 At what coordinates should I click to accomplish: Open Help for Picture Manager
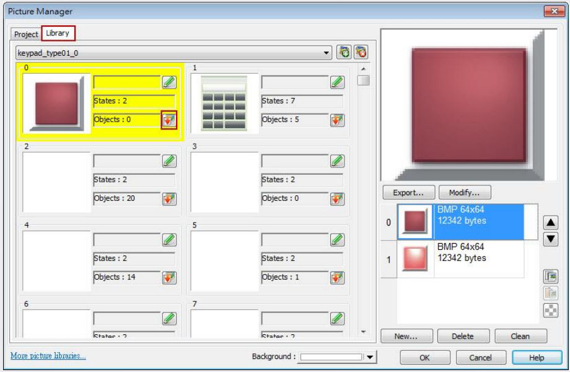[537, 358]
